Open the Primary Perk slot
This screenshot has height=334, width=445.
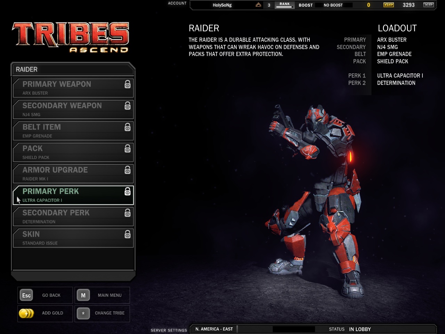pos(73,195)
